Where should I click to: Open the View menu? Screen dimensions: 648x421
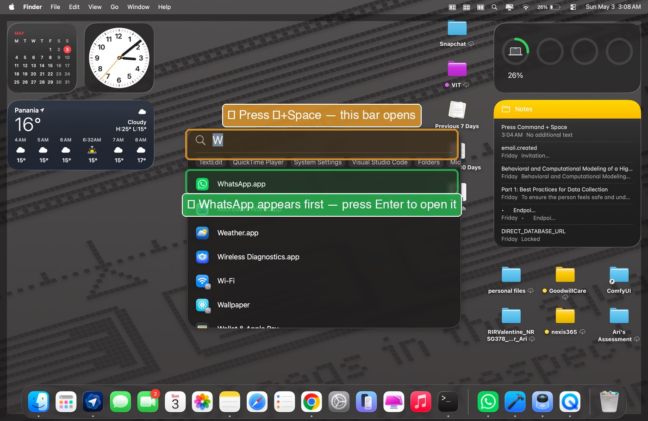tap(95, 7)
